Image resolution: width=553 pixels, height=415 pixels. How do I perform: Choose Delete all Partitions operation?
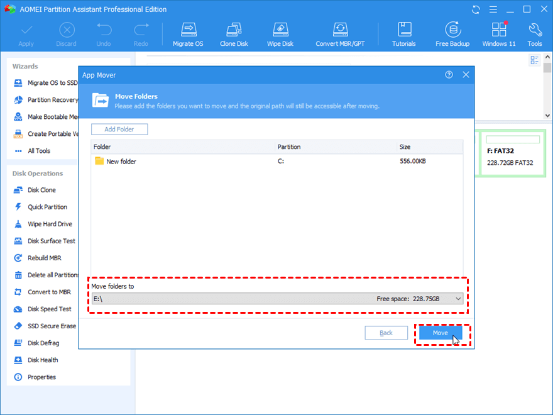(x=45, y=275)
